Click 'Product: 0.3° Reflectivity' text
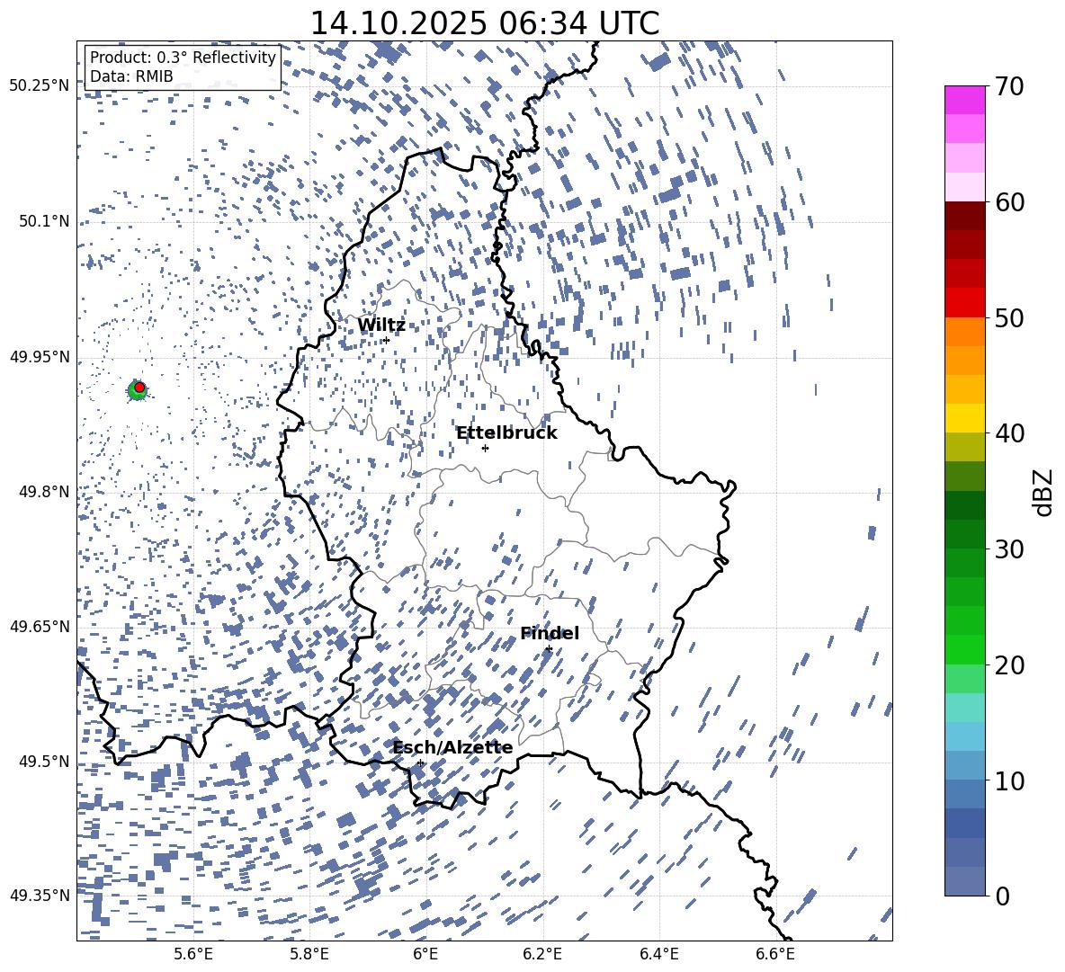1065x972 pixels. [183, 57]
